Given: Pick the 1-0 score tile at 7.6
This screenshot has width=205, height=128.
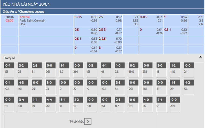Looking at the screenshot, I should tap(120, 70).
